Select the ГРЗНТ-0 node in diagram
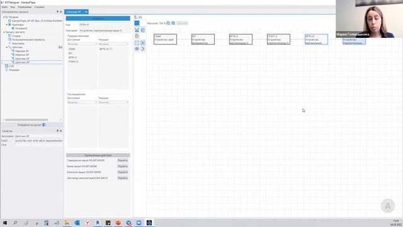The width and height of the screenshot is (403, 227). (x=278, y=39)
